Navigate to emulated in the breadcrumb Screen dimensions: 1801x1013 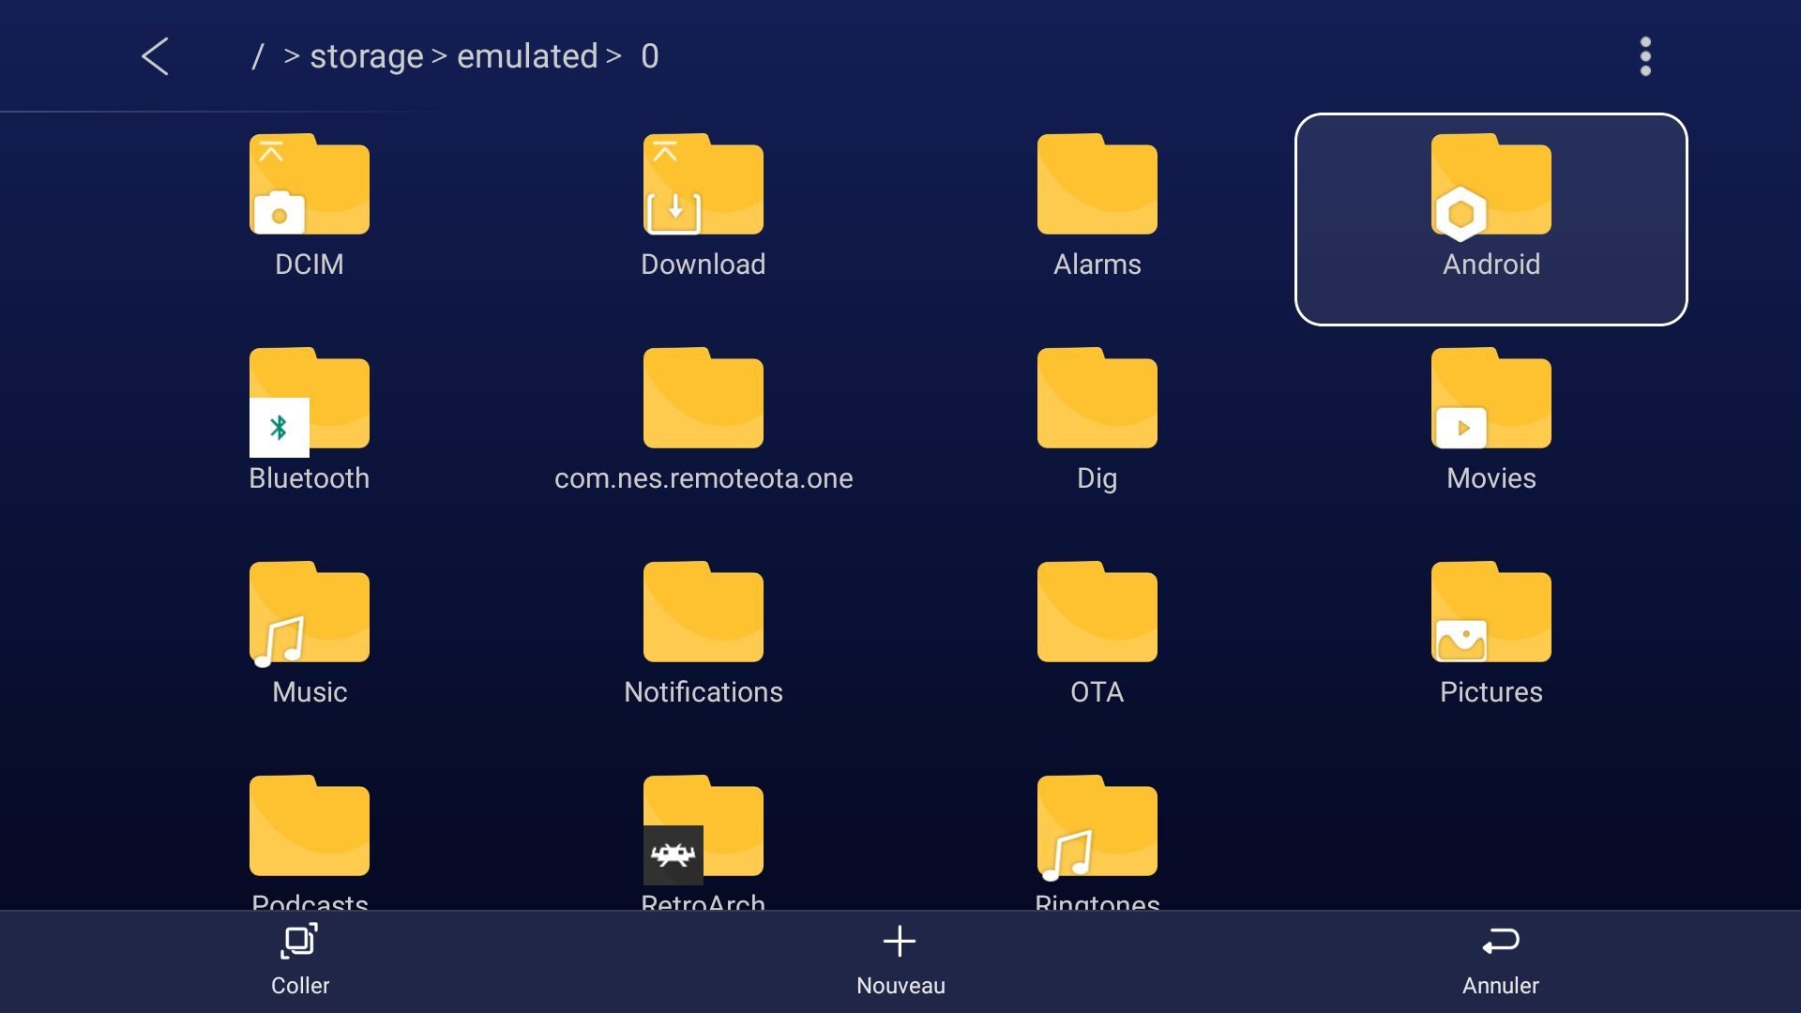tap(527, 56)
